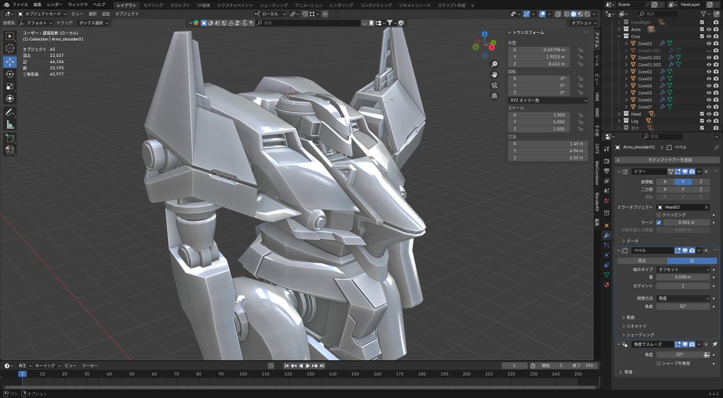The height and width of the screenshot is (398, 723).
Task: Toggle the Head collection exclude checkbox
Action: [x=702, y=114]
